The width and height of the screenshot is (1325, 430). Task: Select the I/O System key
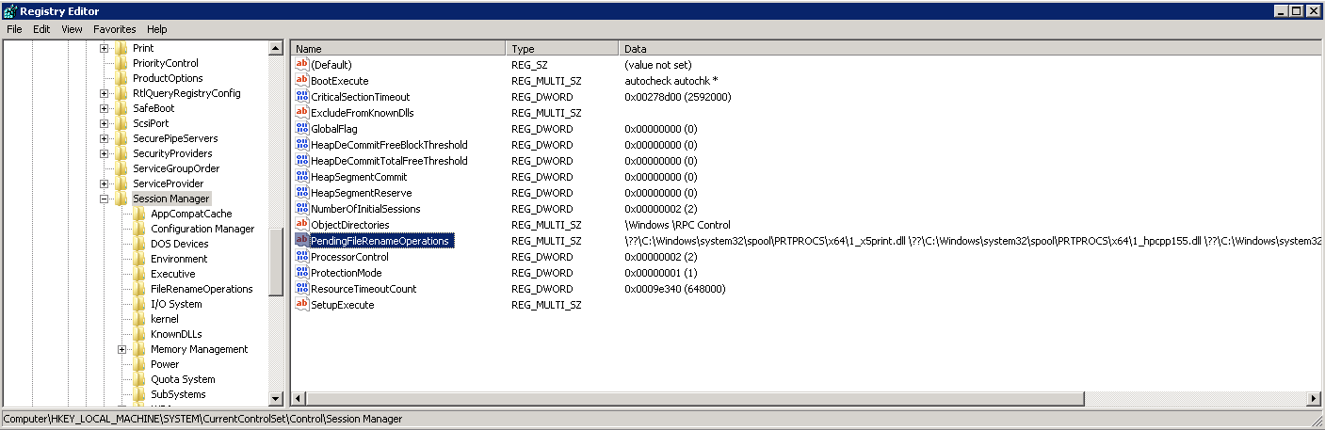point(176,304)
